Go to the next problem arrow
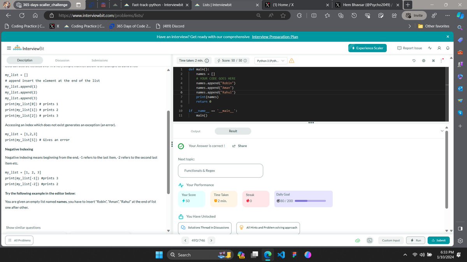 click(211, 240)
